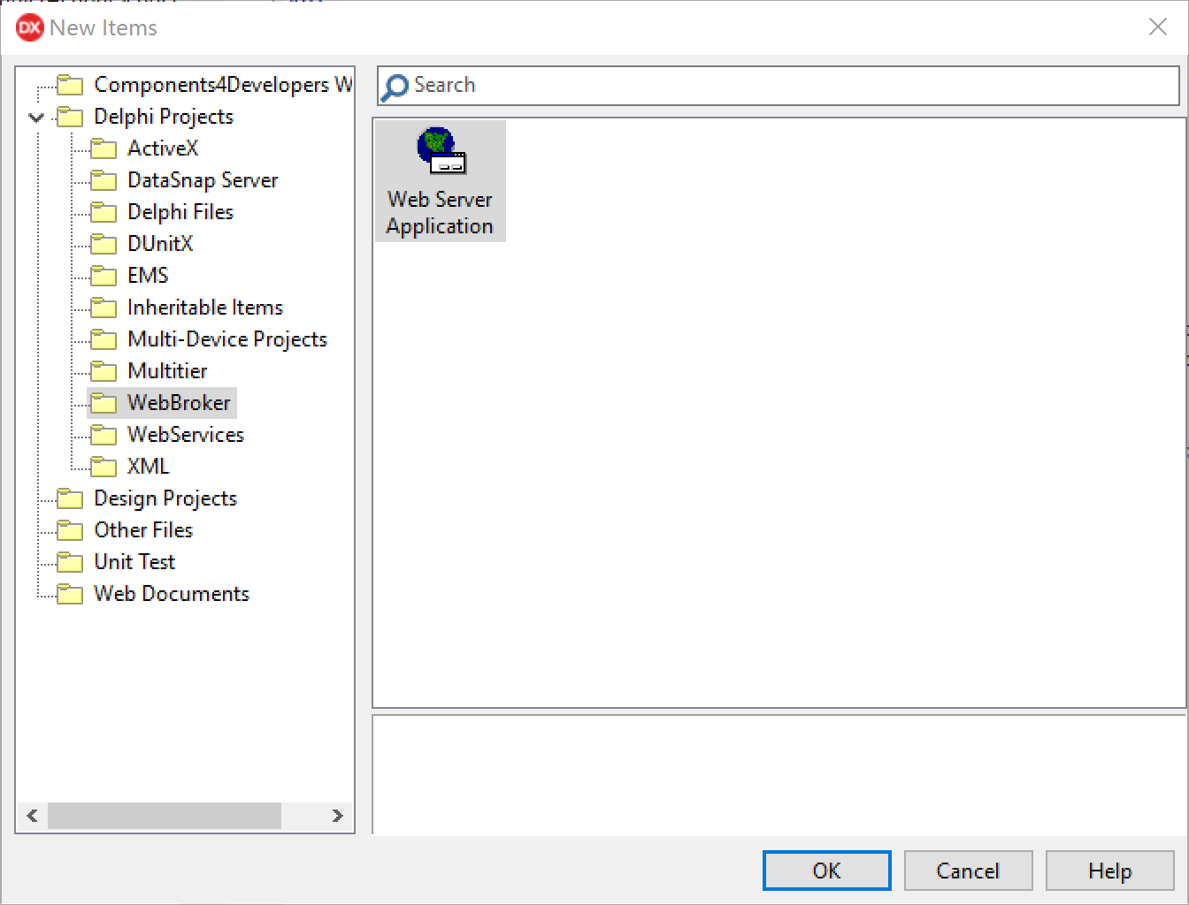Collapse the Delphi Projects tree node
The image size is (1189, 905).
(x=36, y=117)
